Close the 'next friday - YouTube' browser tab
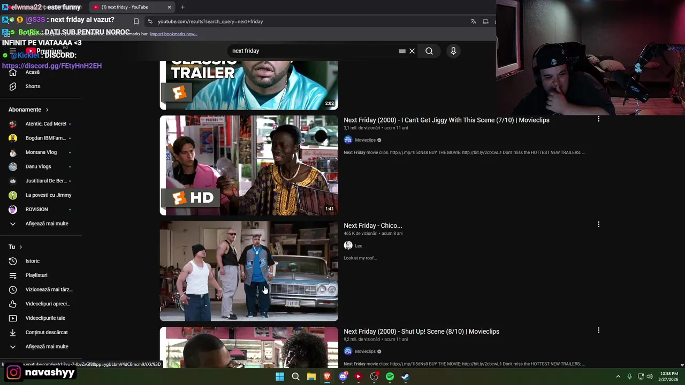Image resolution: width=685 pixels, height=385 pixels. tap(169, 7)
